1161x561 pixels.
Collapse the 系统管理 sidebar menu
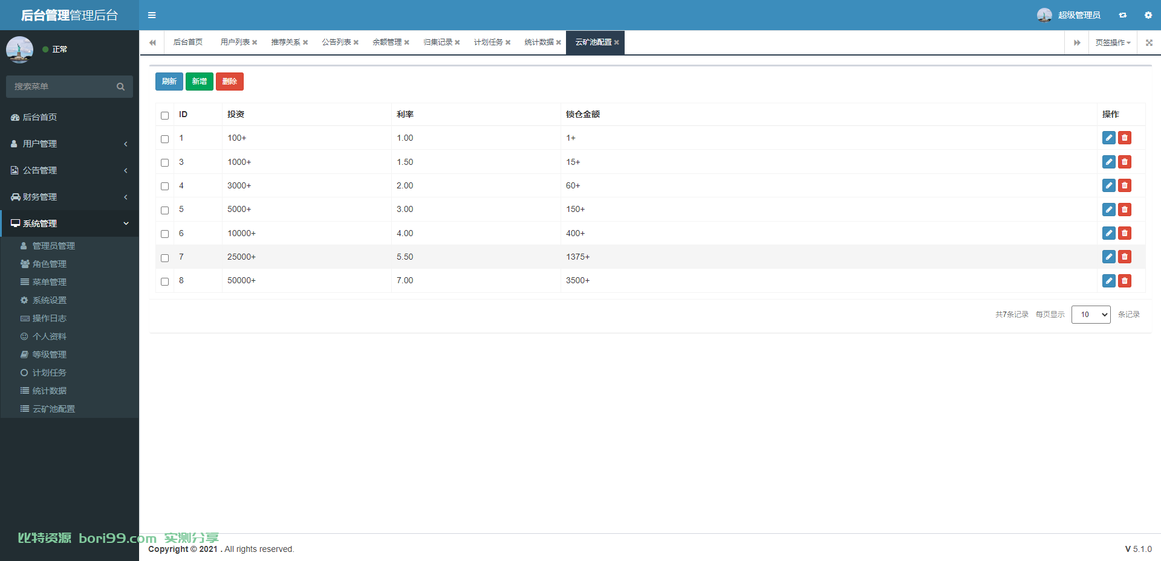click(70, 223)
